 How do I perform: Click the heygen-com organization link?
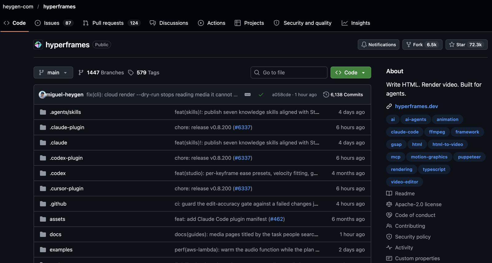pyautogui.click(x=18, y=6)
